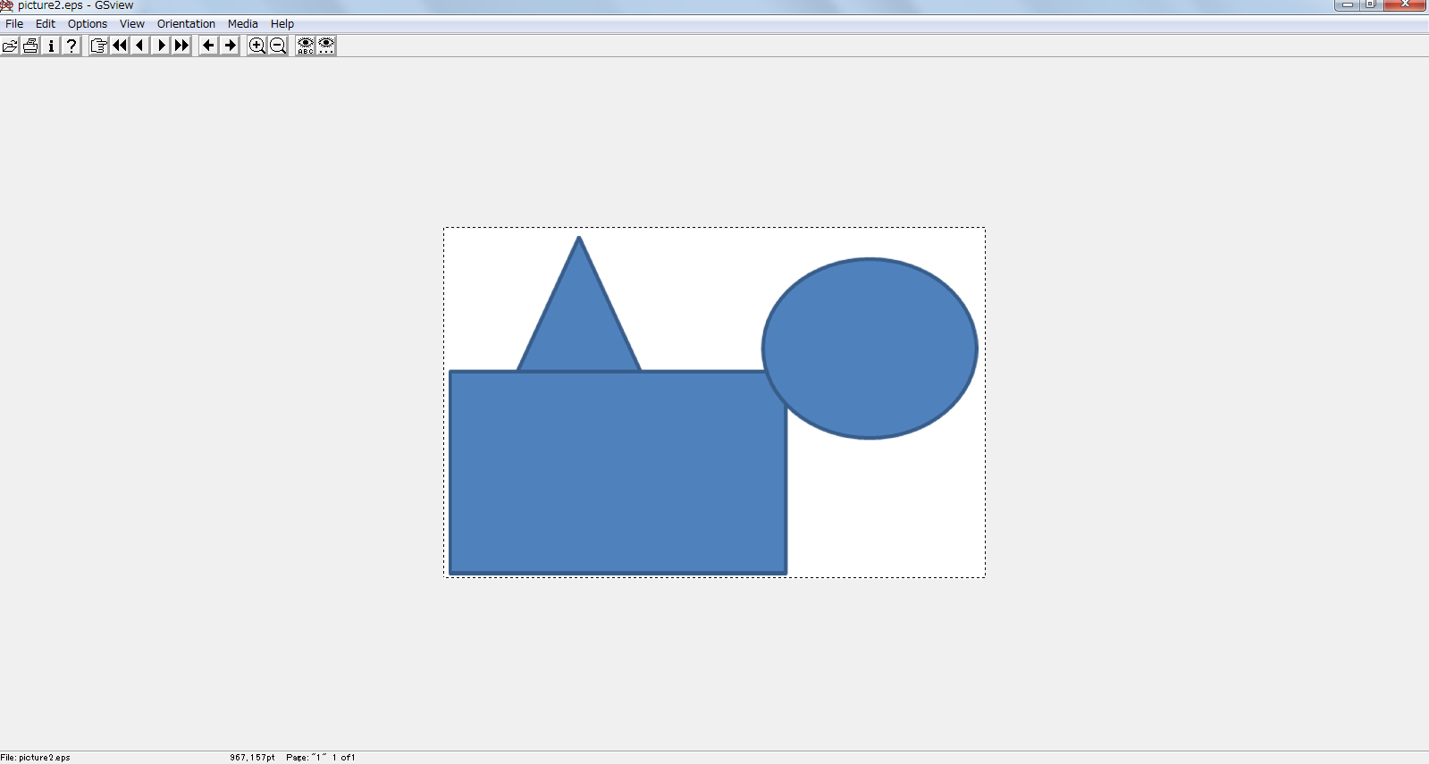
Task: Open the Media menu
Action: point(243,24)
